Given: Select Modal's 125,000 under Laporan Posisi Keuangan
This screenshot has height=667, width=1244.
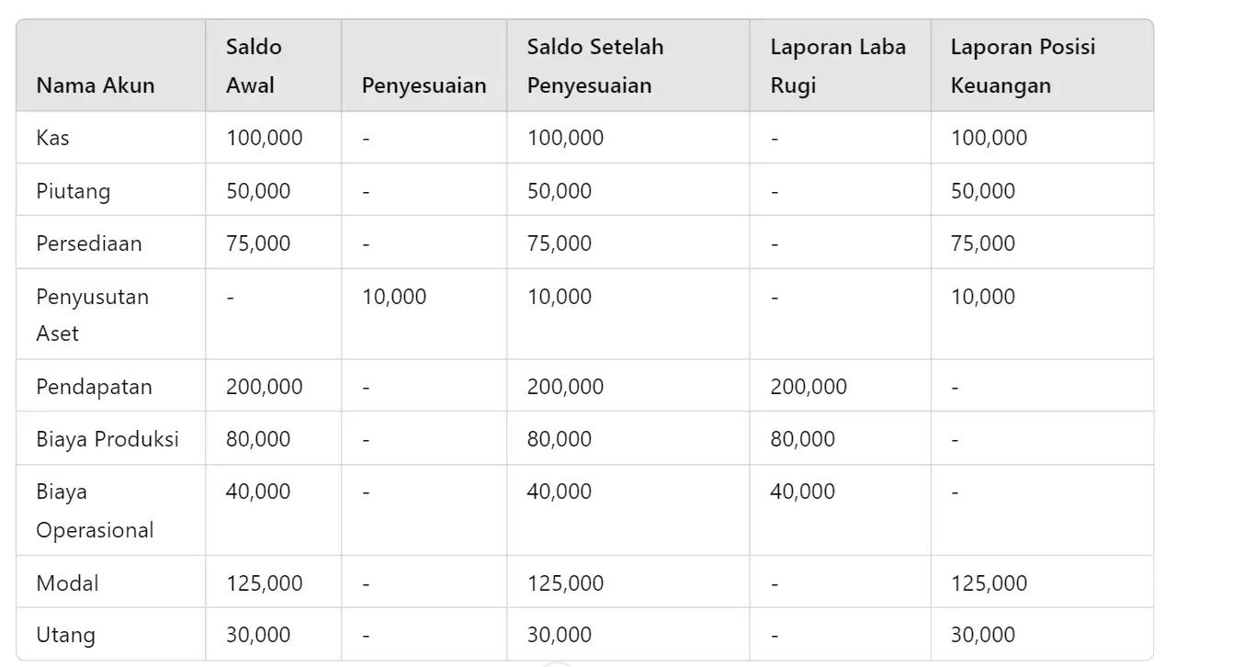Looking at the screenshot, I should click(x=989, y=583).
